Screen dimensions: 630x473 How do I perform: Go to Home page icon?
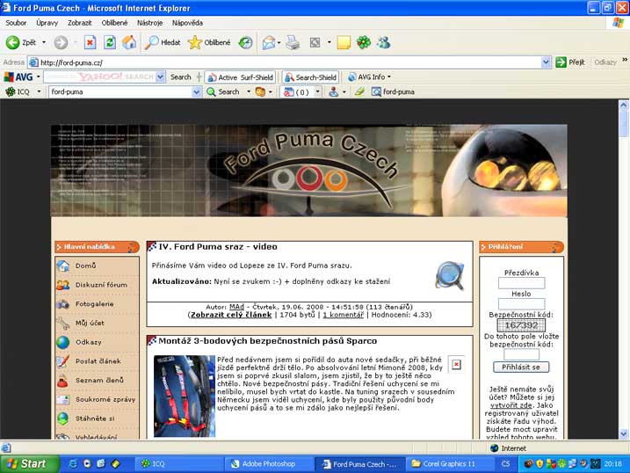coord(129,42)
